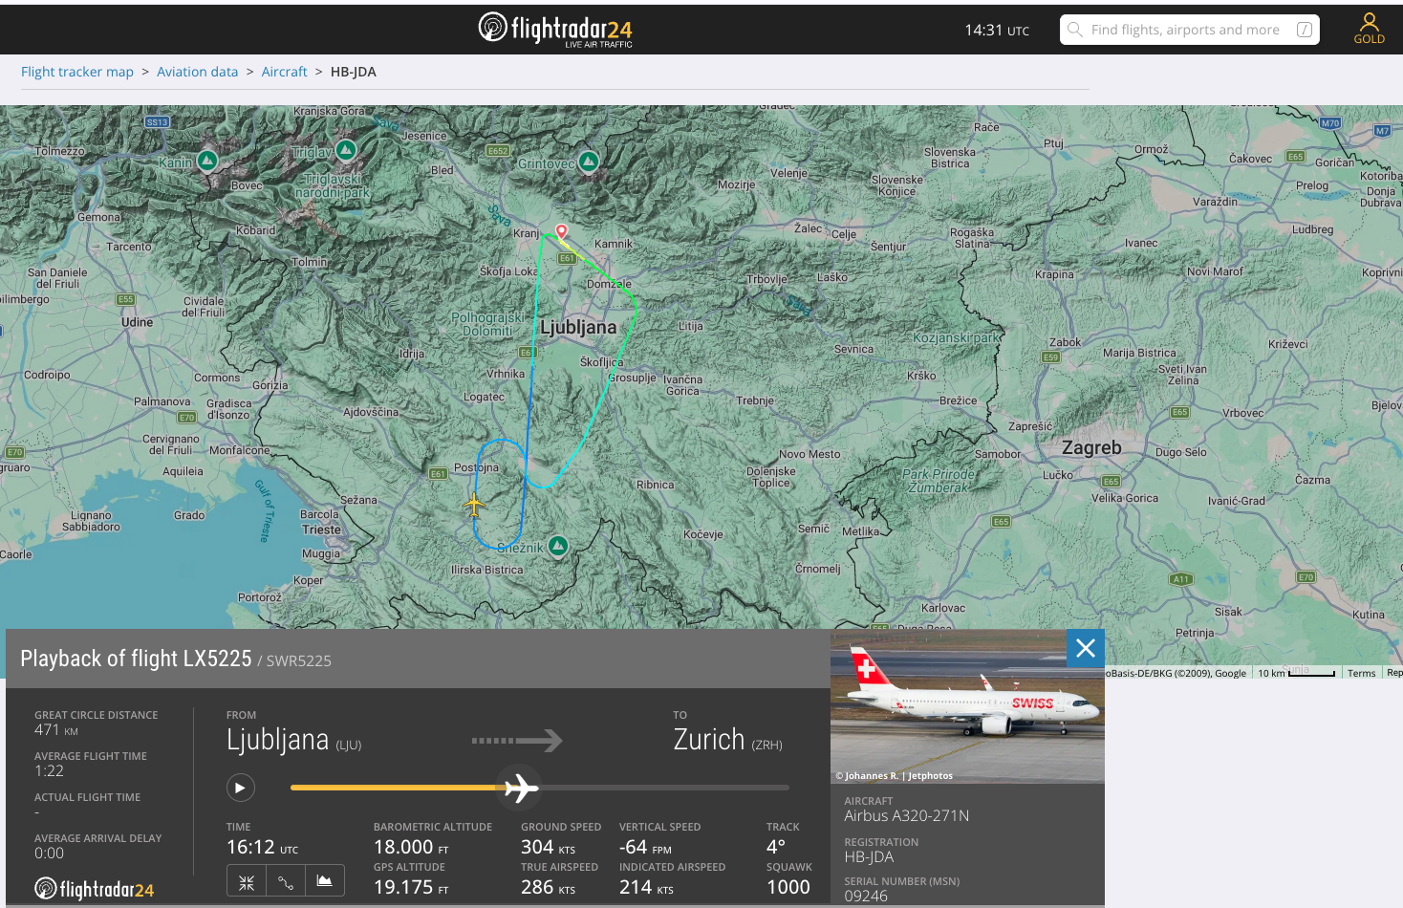Click the Zagreb city label on map
This screenshot has width=1403, height=908.
[x=1091, y=447]
